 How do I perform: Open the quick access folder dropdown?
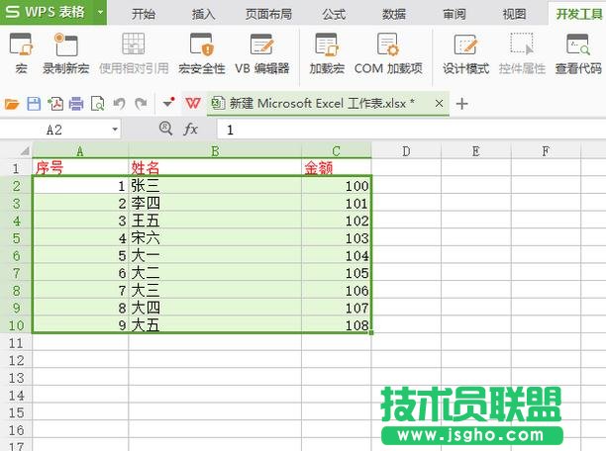[12, 103]
